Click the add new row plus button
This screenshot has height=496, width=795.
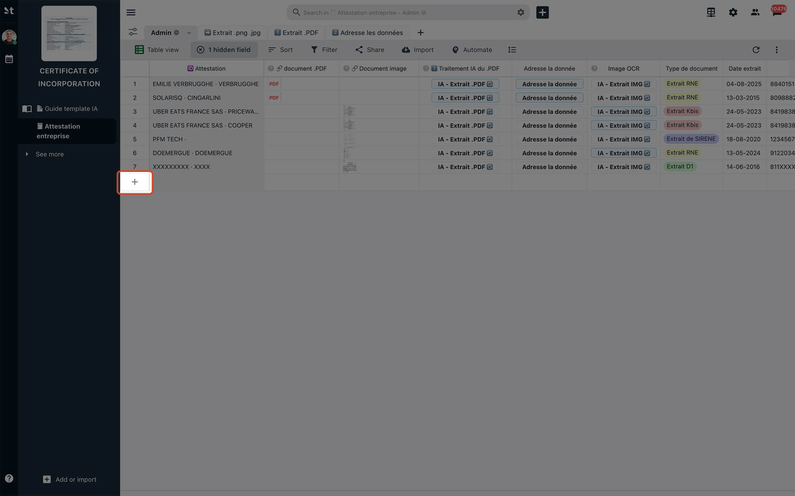135,182
